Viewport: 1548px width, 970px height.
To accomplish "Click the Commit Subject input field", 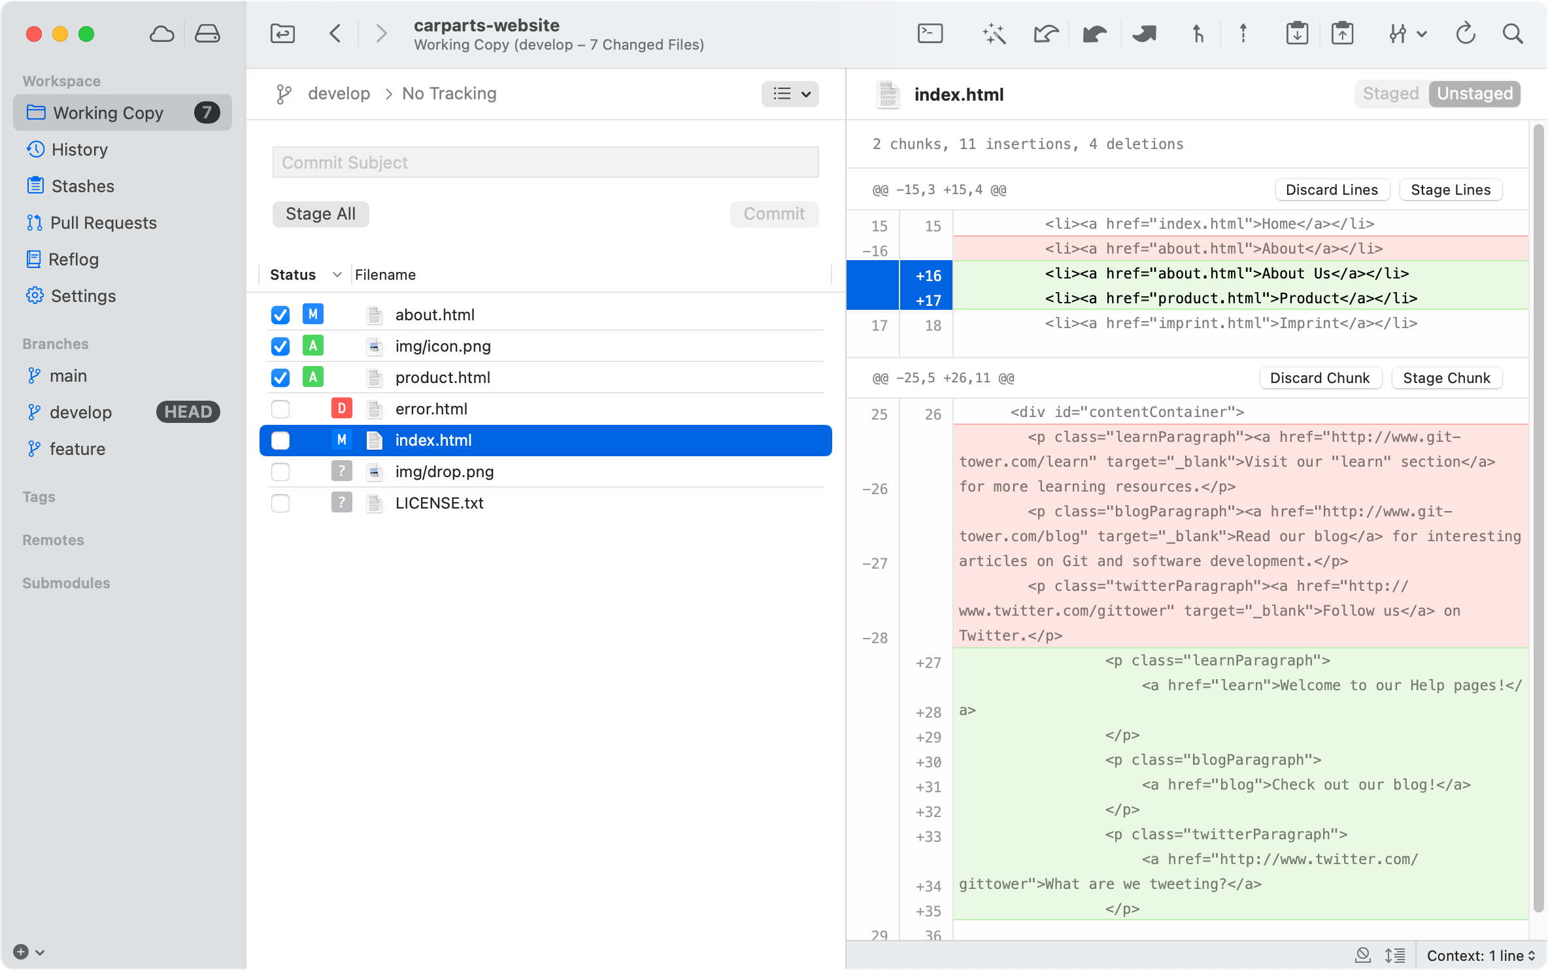I will click(545, 162).
